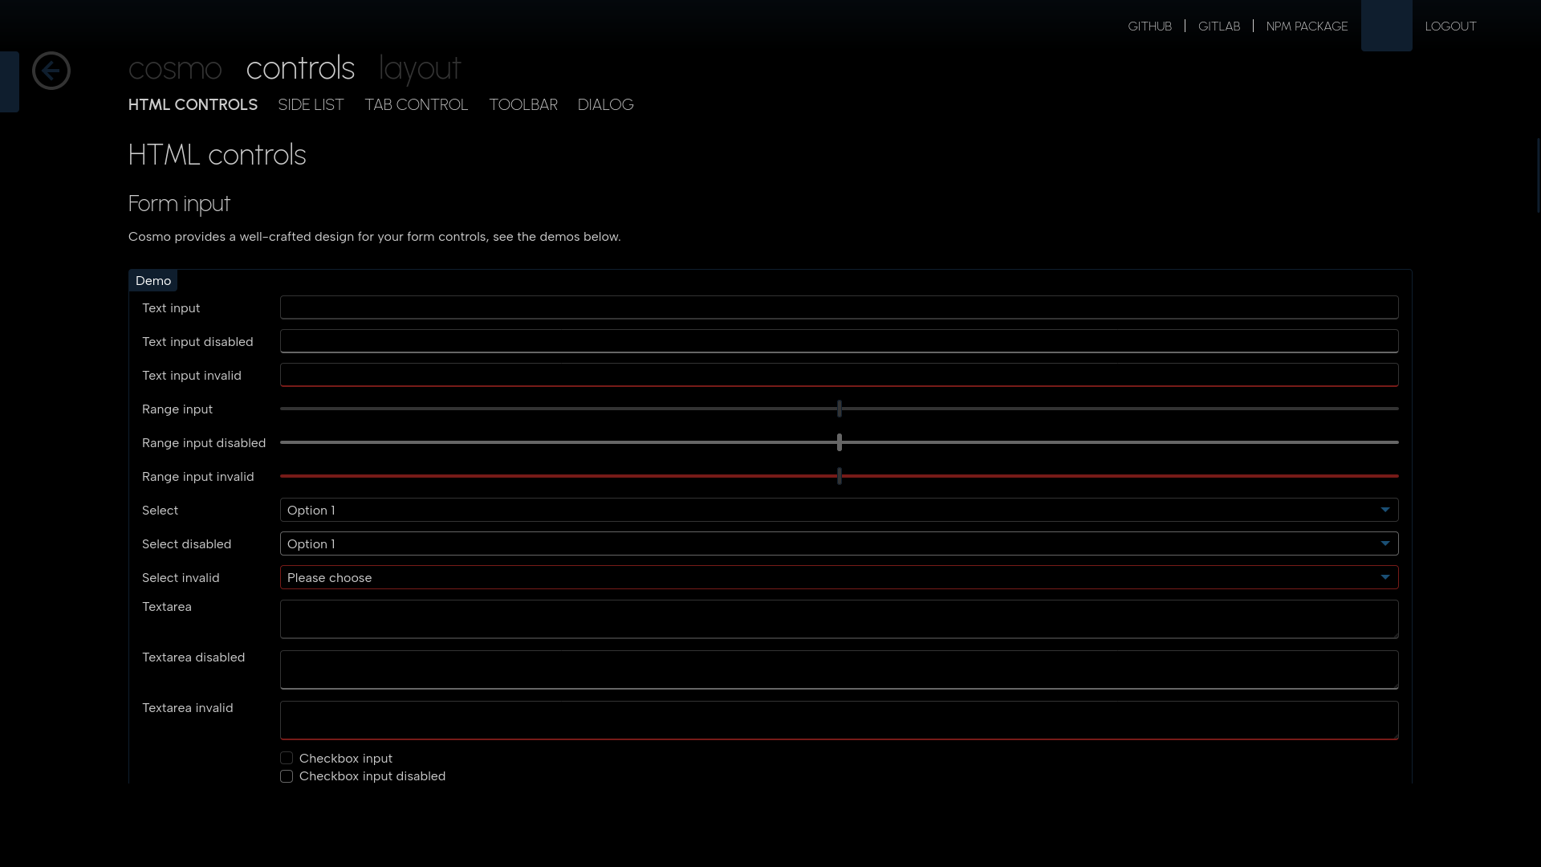Click the Range input slider handle
This screenshot has height=867, width=1541.
click(840, 409)
